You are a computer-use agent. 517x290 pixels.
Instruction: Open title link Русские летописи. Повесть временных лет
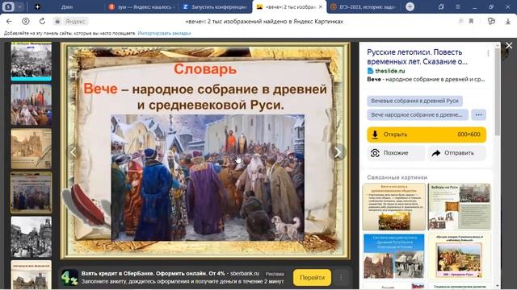[x=417, y=56]
